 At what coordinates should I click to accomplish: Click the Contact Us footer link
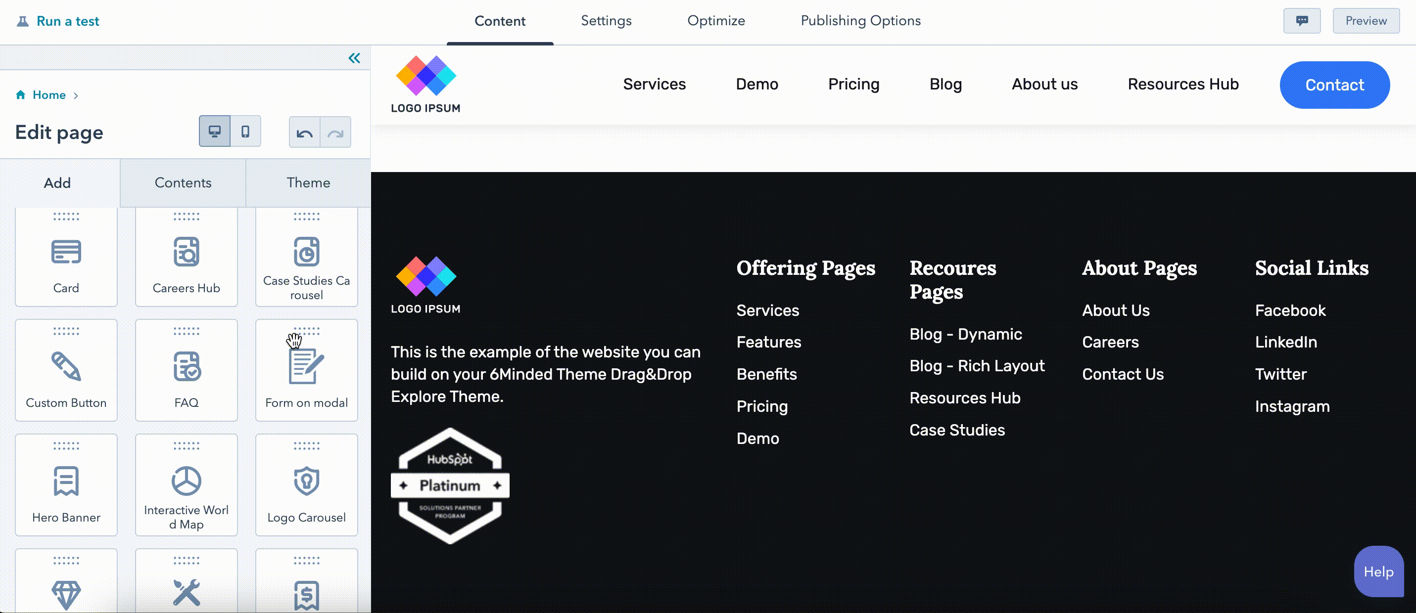tap(1123, 374)
